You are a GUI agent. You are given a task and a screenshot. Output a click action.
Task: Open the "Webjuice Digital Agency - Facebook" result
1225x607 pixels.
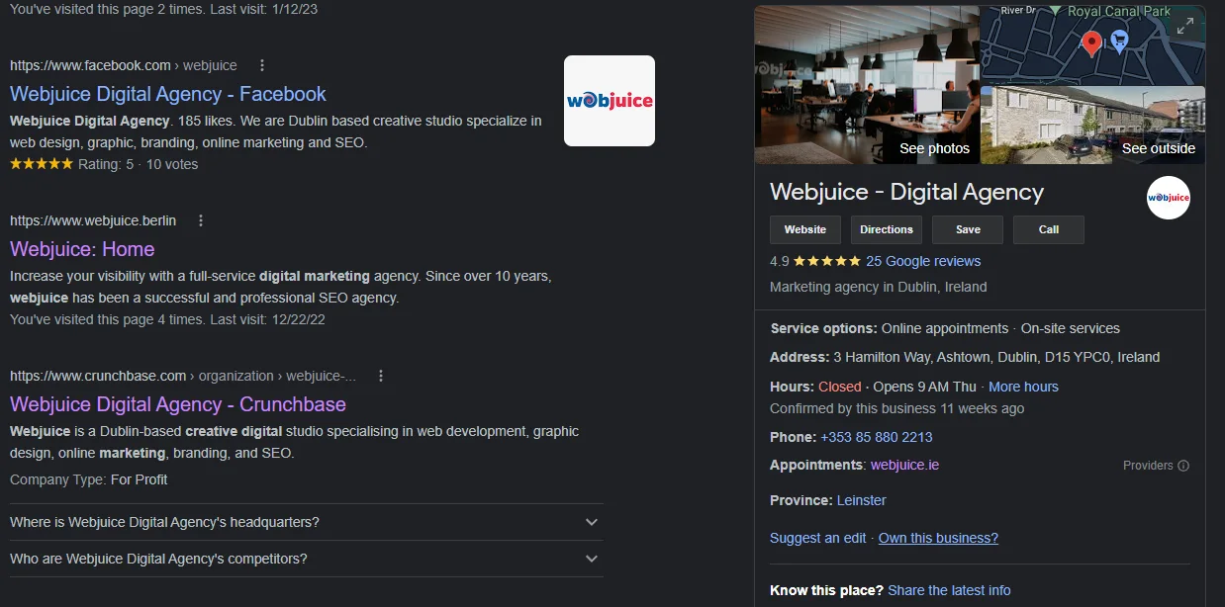coord(168,94)
